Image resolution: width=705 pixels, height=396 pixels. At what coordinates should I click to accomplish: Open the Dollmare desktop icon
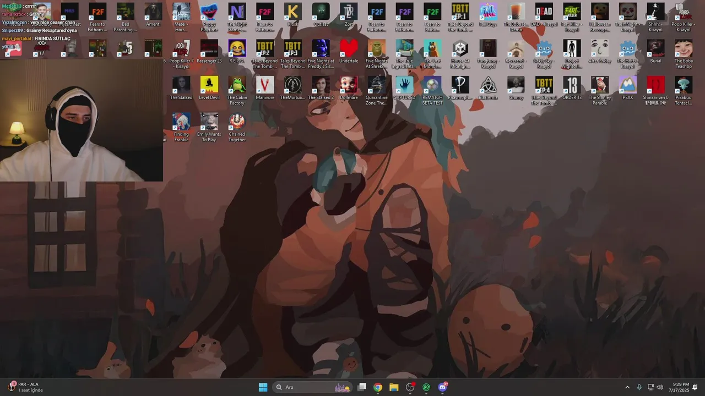click(349, 89)
